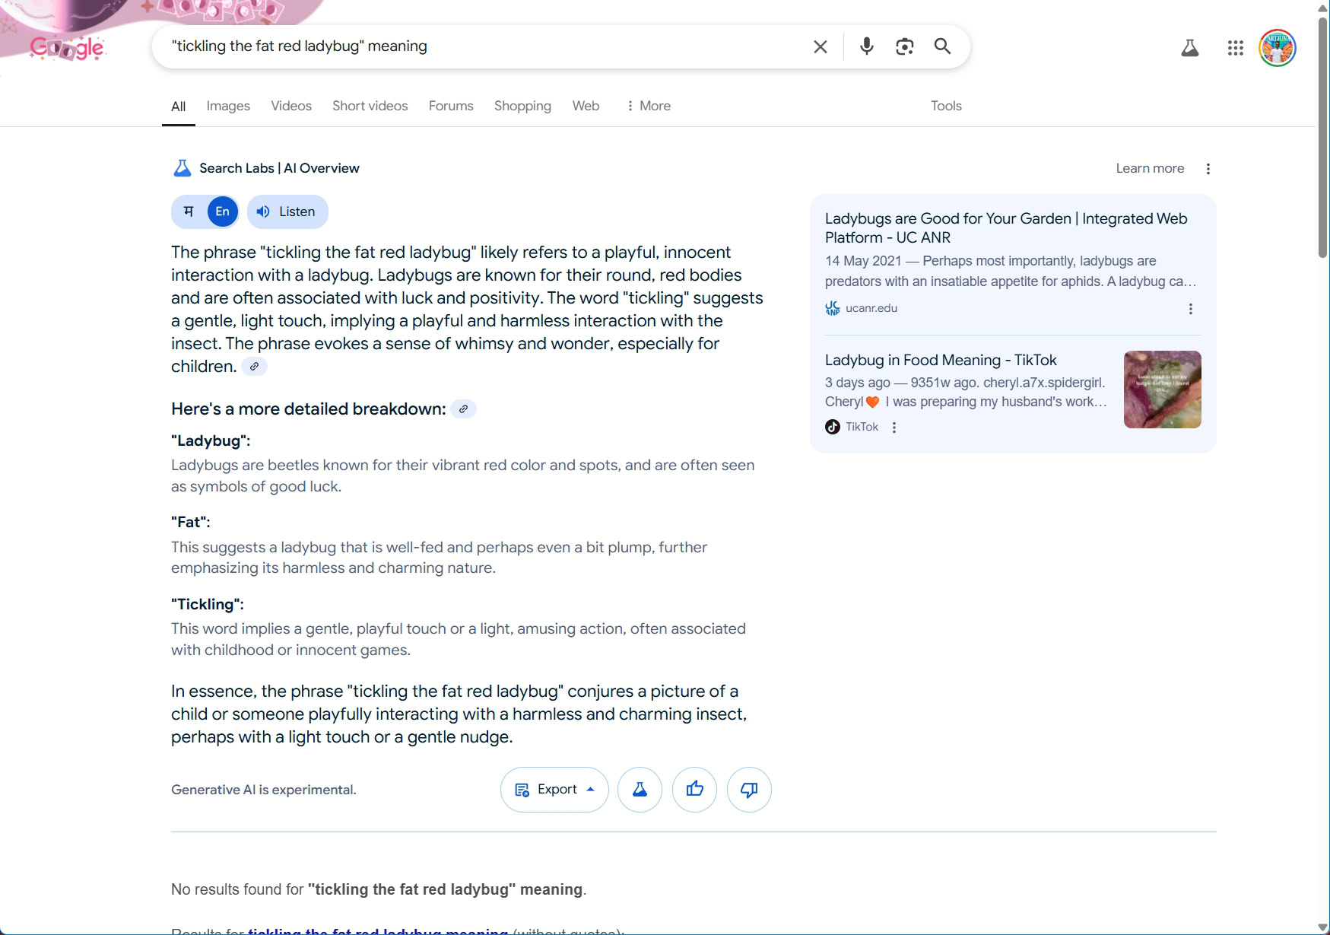Viewport: 1330px width, 935px height.
Task: Open three-dot menu for the TikTok source
Action: click(x=894, y=428)
